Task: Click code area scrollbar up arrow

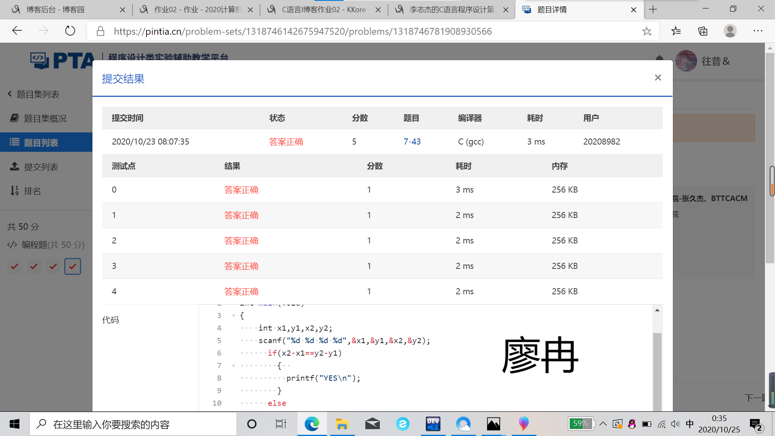Action: pyautogui.click(x=657, y=310)
